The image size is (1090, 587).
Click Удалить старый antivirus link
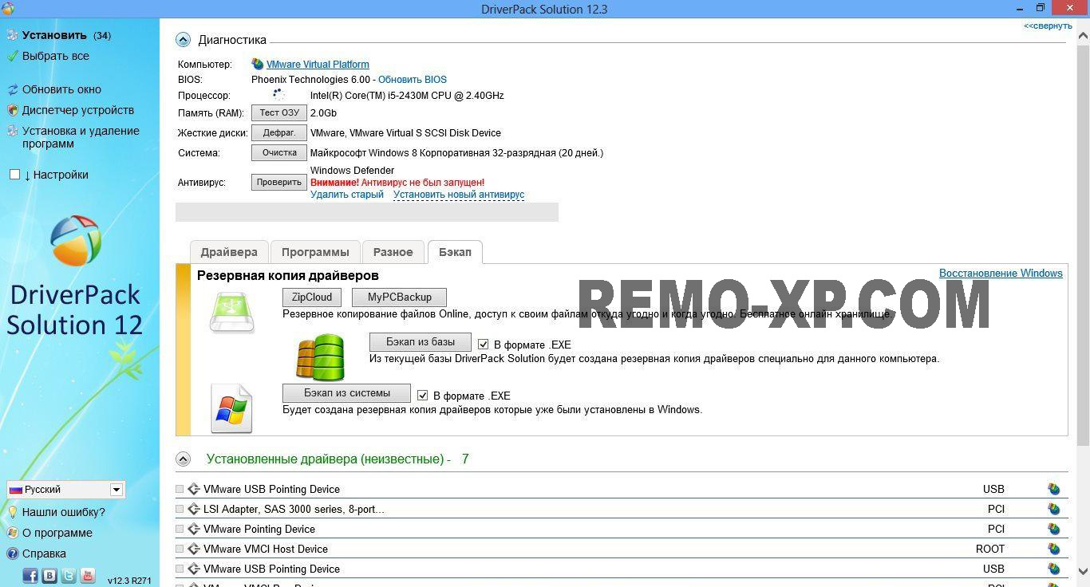[x=347, y=194]
